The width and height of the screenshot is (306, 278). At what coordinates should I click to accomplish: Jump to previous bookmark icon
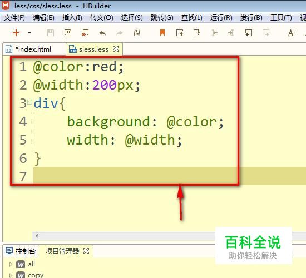pos(180,33)
